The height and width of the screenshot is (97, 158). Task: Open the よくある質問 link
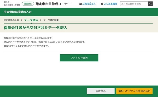tap(110, 4)
